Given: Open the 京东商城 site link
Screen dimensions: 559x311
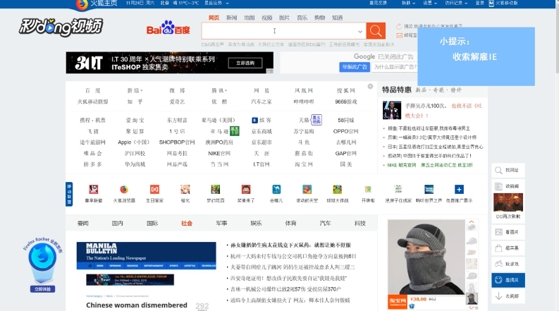Looking at the screenshot, I should (262, 131).
